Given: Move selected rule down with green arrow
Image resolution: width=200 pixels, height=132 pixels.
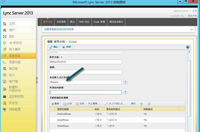Looking at the screenshot, I should (149, 104).
